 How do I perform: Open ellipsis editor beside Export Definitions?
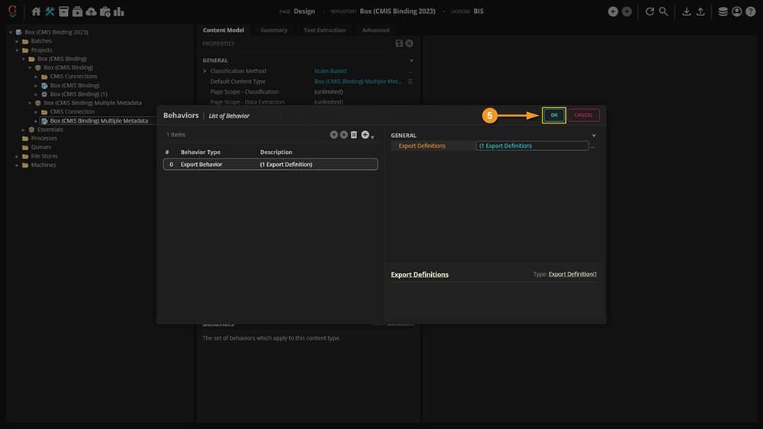click(x=593, y=146)
